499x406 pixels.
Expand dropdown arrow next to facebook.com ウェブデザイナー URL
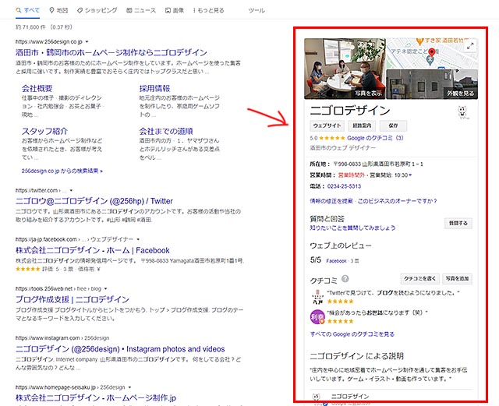pos(138,239)
